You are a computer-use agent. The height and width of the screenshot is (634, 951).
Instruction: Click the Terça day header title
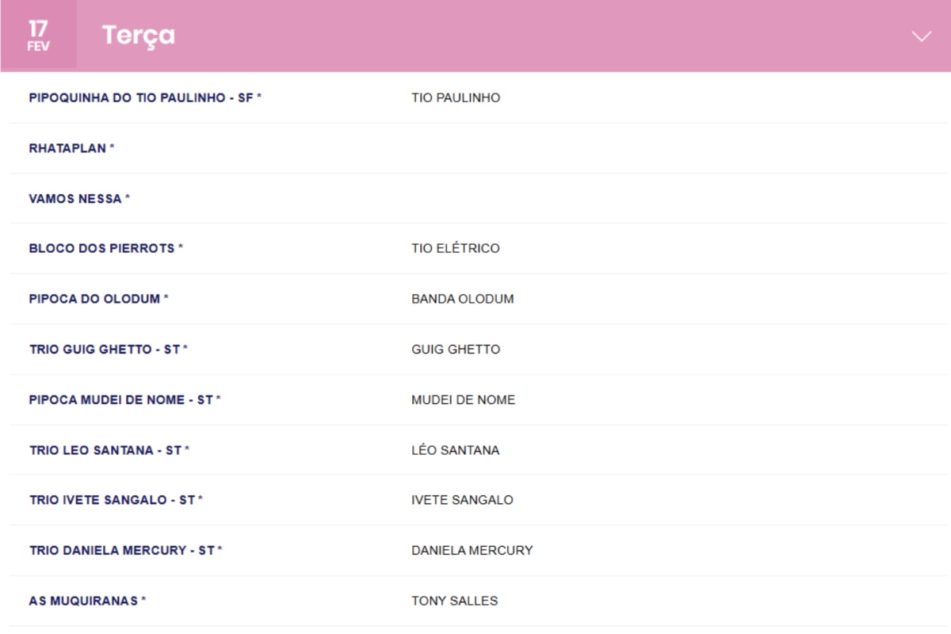pyautogui.click(x=139, y=36)
